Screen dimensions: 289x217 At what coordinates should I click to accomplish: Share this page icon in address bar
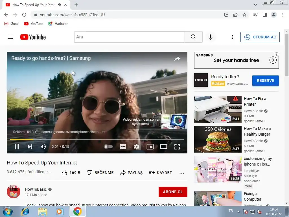(235, 15)
